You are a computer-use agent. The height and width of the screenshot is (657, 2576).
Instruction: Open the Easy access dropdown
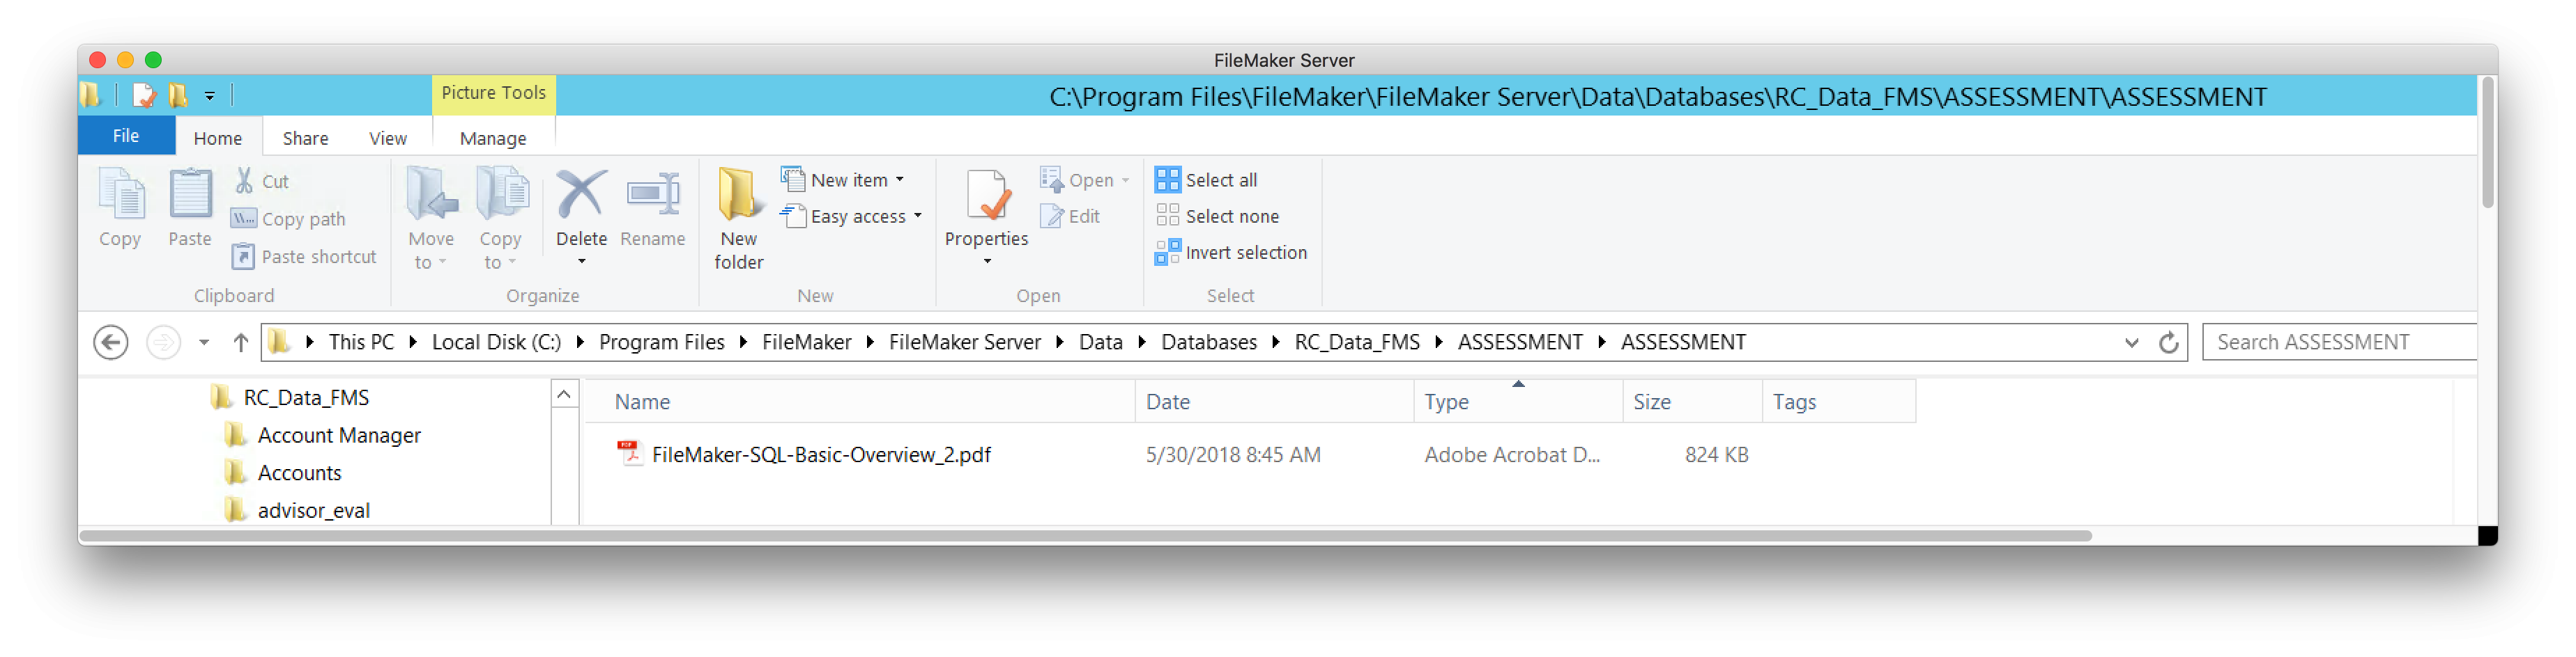[851, 216]
